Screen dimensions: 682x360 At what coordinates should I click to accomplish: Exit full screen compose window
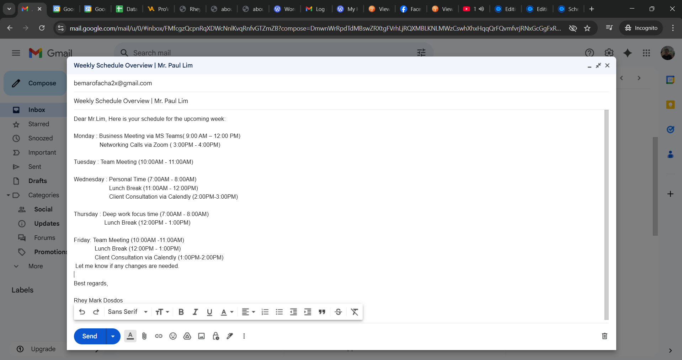coord(598,65)
